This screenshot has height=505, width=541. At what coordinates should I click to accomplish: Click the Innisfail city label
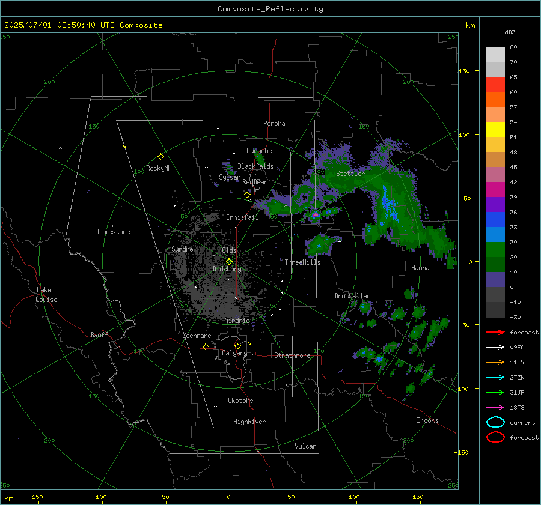[x=242, y=217]
